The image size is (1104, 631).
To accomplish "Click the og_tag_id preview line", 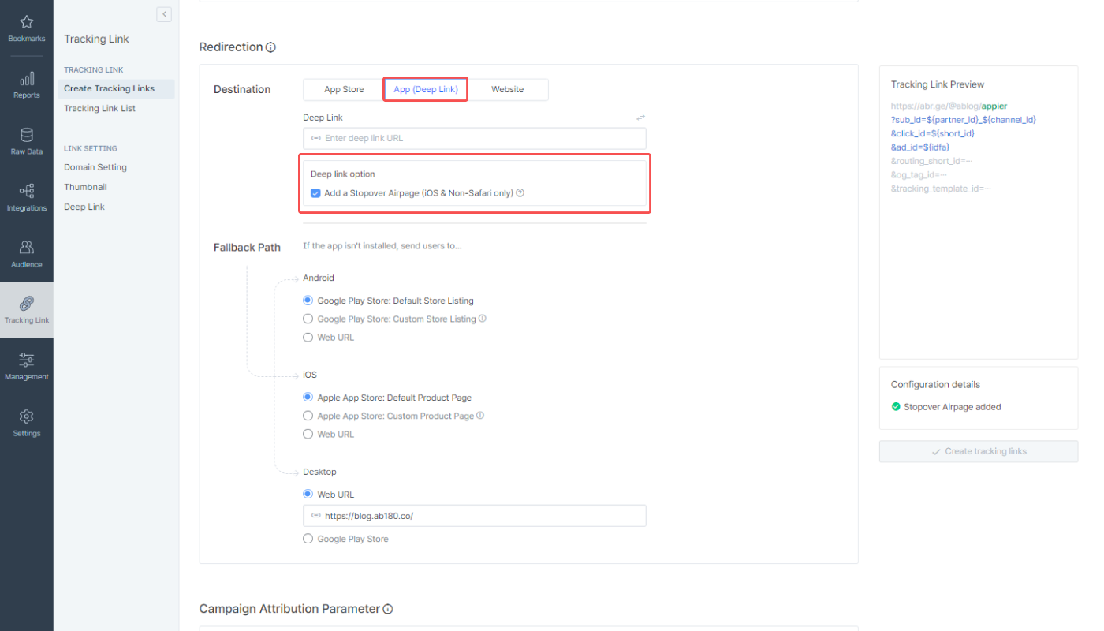I will 919,174.
